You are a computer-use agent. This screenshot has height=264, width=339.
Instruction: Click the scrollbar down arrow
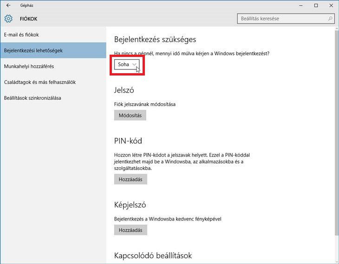point(336,261)
